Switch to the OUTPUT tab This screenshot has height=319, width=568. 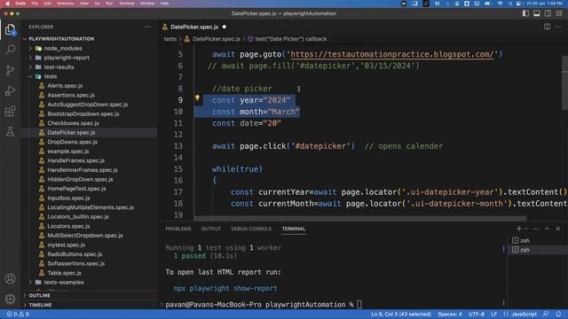(x=211, y=229)
